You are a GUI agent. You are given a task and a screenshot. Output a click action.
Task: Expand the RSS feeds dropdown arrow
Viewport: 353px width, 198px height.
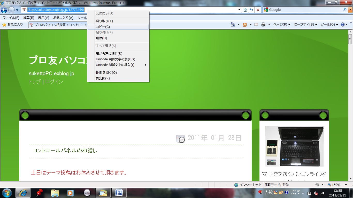point(250,25)
